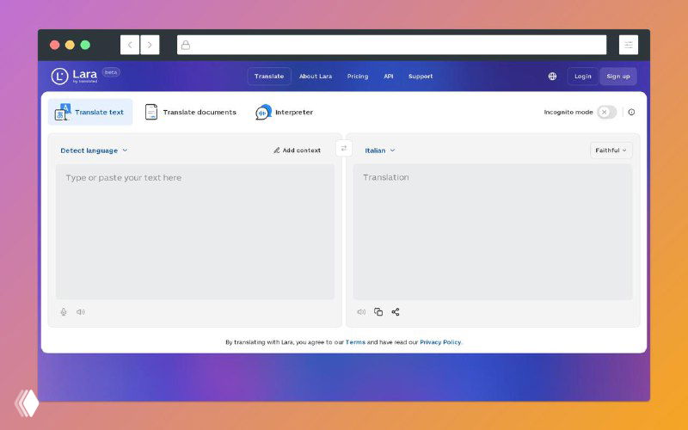
Task: Click the microphone icon under source text
Action: coord(64,312)
